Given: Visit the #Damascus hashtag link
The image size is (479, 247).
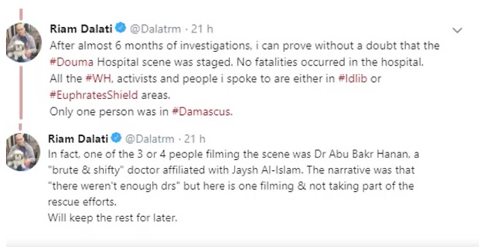Looking at the screenshot, I should 201,112.
